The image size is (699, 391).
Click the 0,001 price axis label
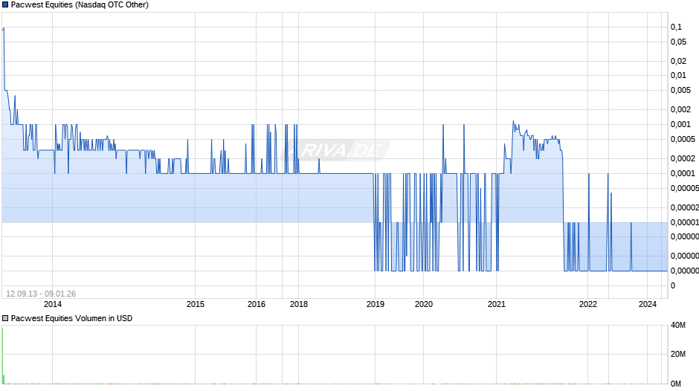coord(680,124)
